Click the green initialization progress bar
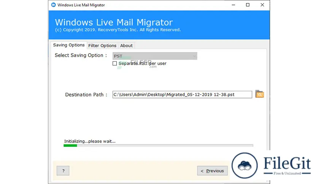 (x=158, y=146)
